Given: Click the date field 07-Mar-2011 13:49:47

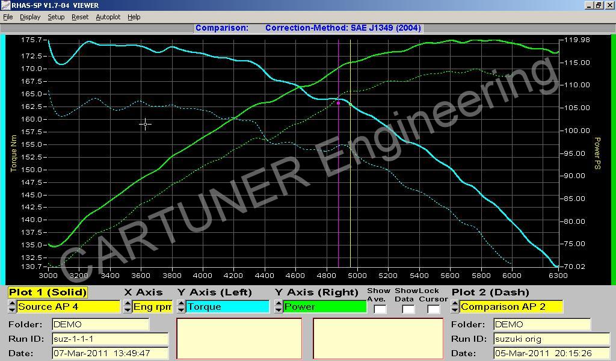Looking at the screenshot, I should (x=110, y=353).
